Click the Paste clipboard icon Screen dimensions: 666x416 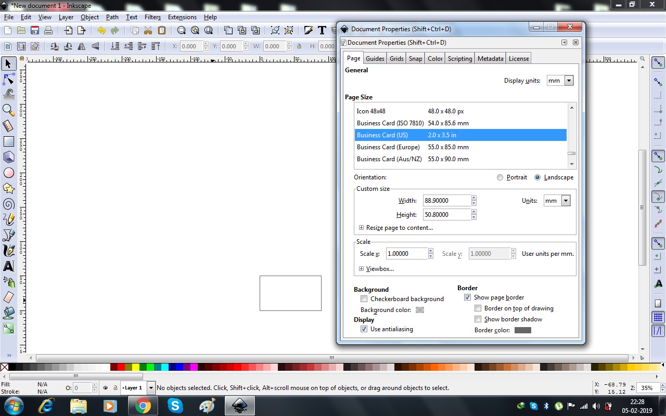pyautogui.click(x=162, y=31)
